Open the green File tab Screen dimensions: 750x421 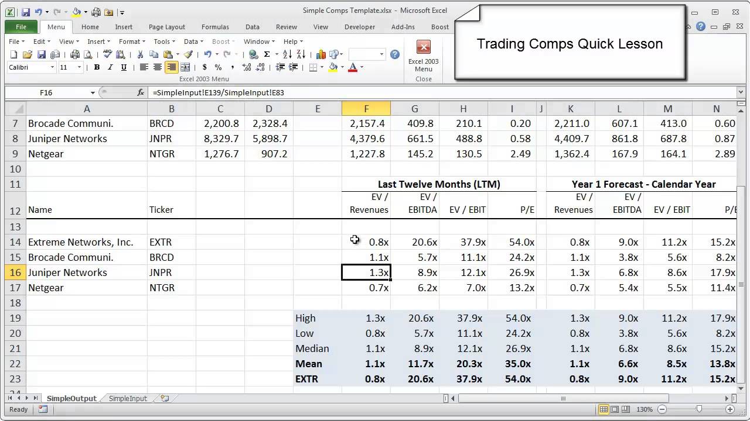[21, 27]
